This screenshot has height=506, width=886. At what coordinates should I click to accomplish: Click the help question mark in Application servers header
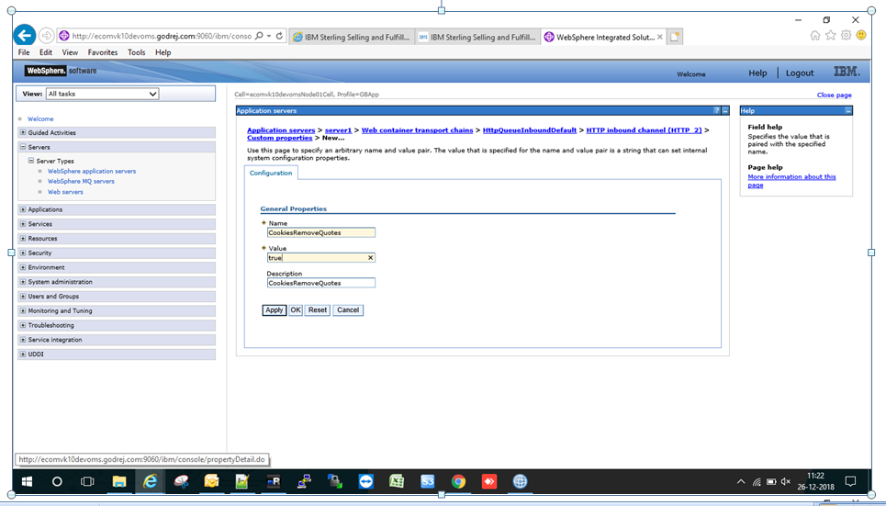coord(716,111)
